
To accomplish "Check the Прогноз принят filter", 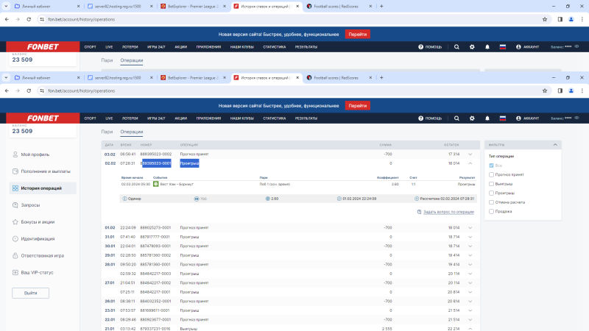I will click(492, 174).
